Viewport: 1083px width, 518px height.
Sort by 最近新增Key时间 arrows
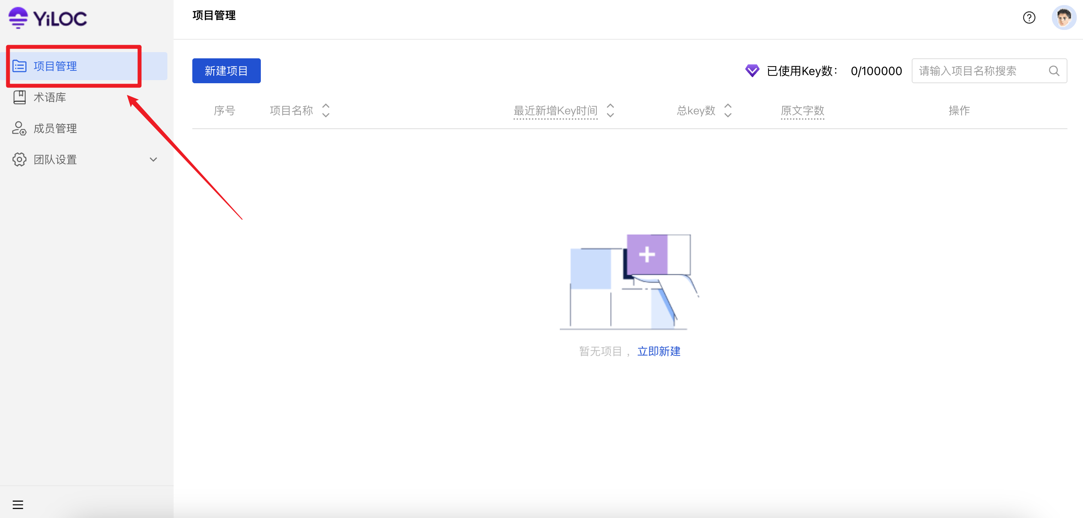(610, 110)
